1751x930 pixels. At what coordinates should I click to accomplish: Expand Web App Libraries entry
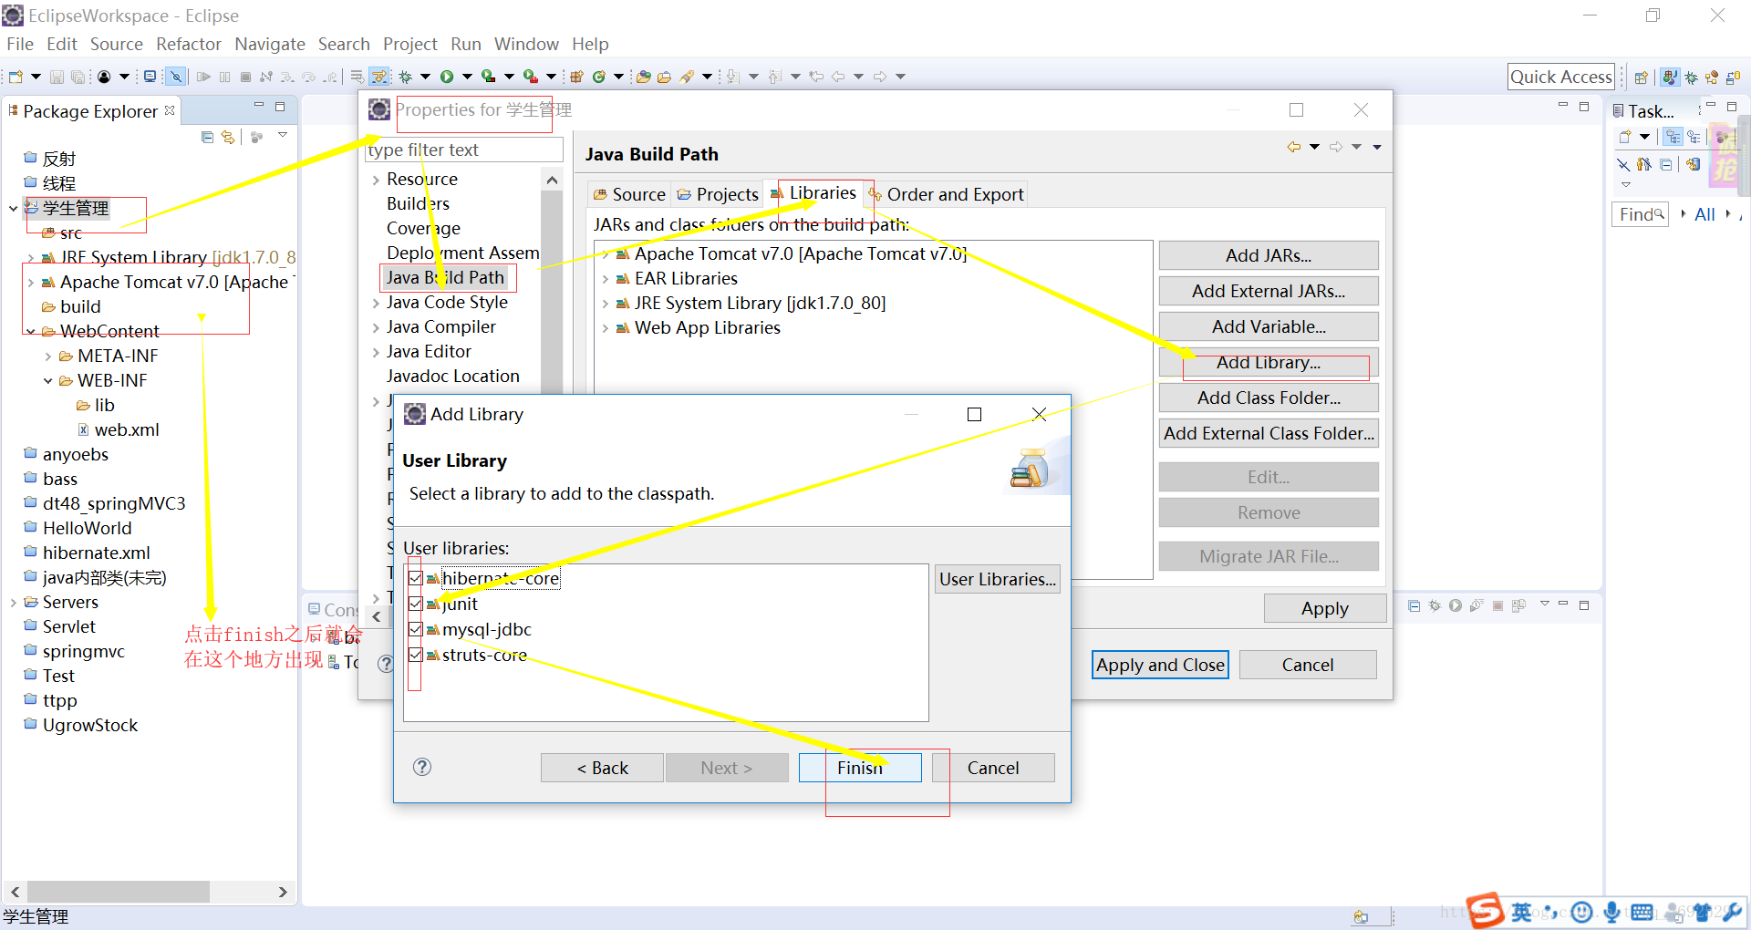coord(606,328)
